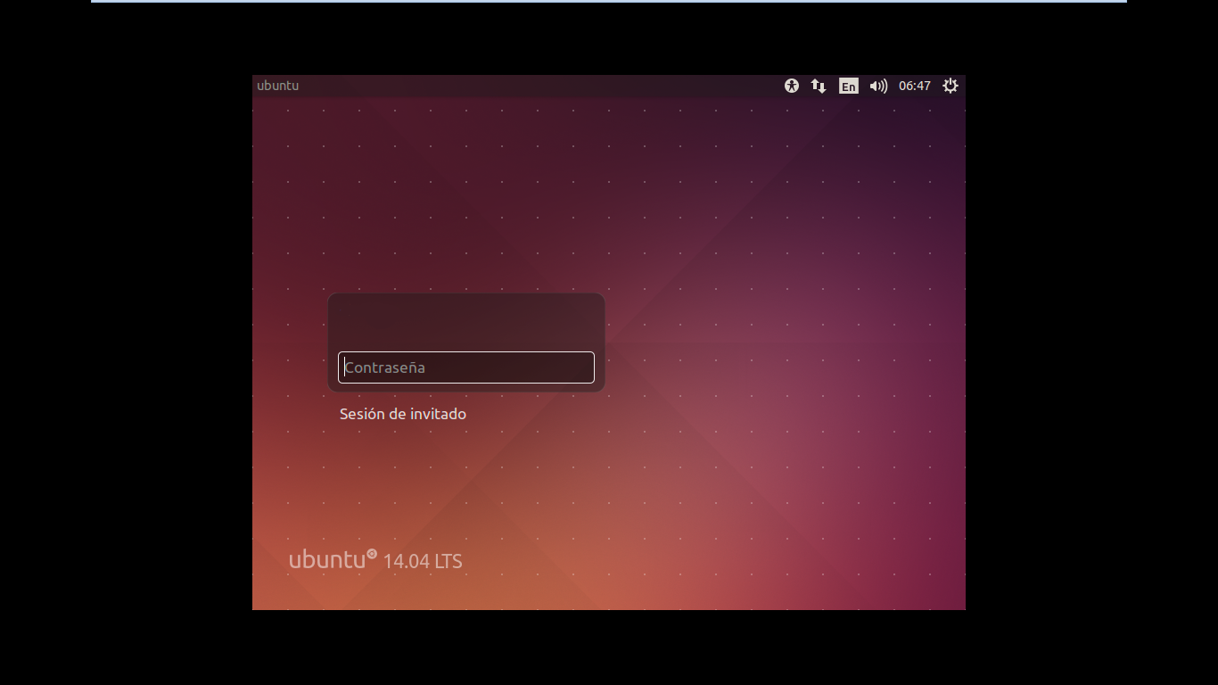Click the 06:47 clock

915,86
